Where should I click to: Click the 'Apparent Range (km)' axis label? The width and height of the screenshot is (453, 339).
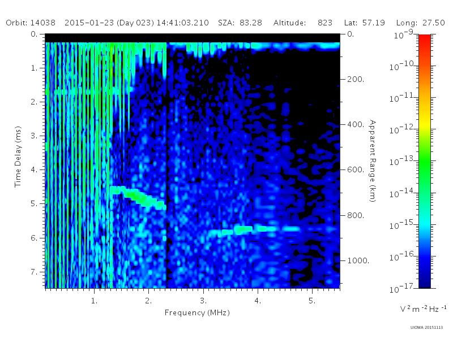[x=373, y=161]
